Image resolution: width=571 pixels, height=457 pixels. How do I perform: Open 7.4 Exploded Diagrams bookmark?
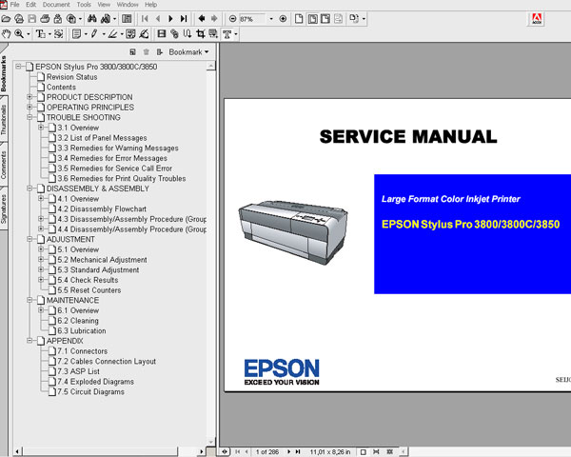(95, 382)
